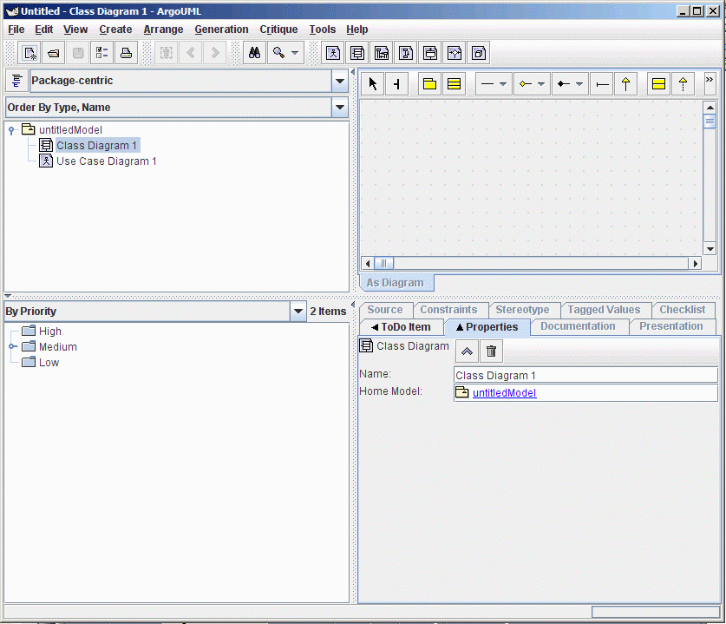Click the diagram Name input field
Viewport: 726px width, 624px height.
coord(585,375)
